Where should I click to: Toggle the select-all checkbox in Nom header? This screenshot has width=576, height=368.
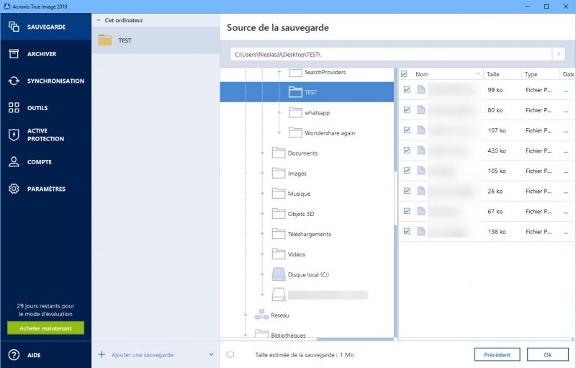(404, 74)
